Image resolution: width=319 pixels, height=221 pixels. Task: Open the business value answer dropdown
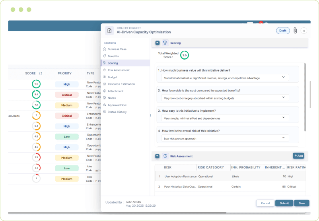225,78
